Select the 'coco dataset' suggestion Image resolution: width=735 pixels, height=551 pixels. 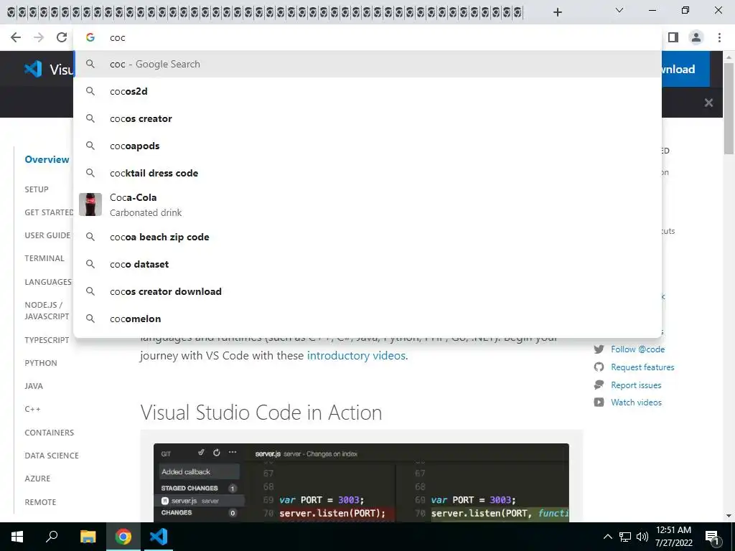click(x=367, y=264)
